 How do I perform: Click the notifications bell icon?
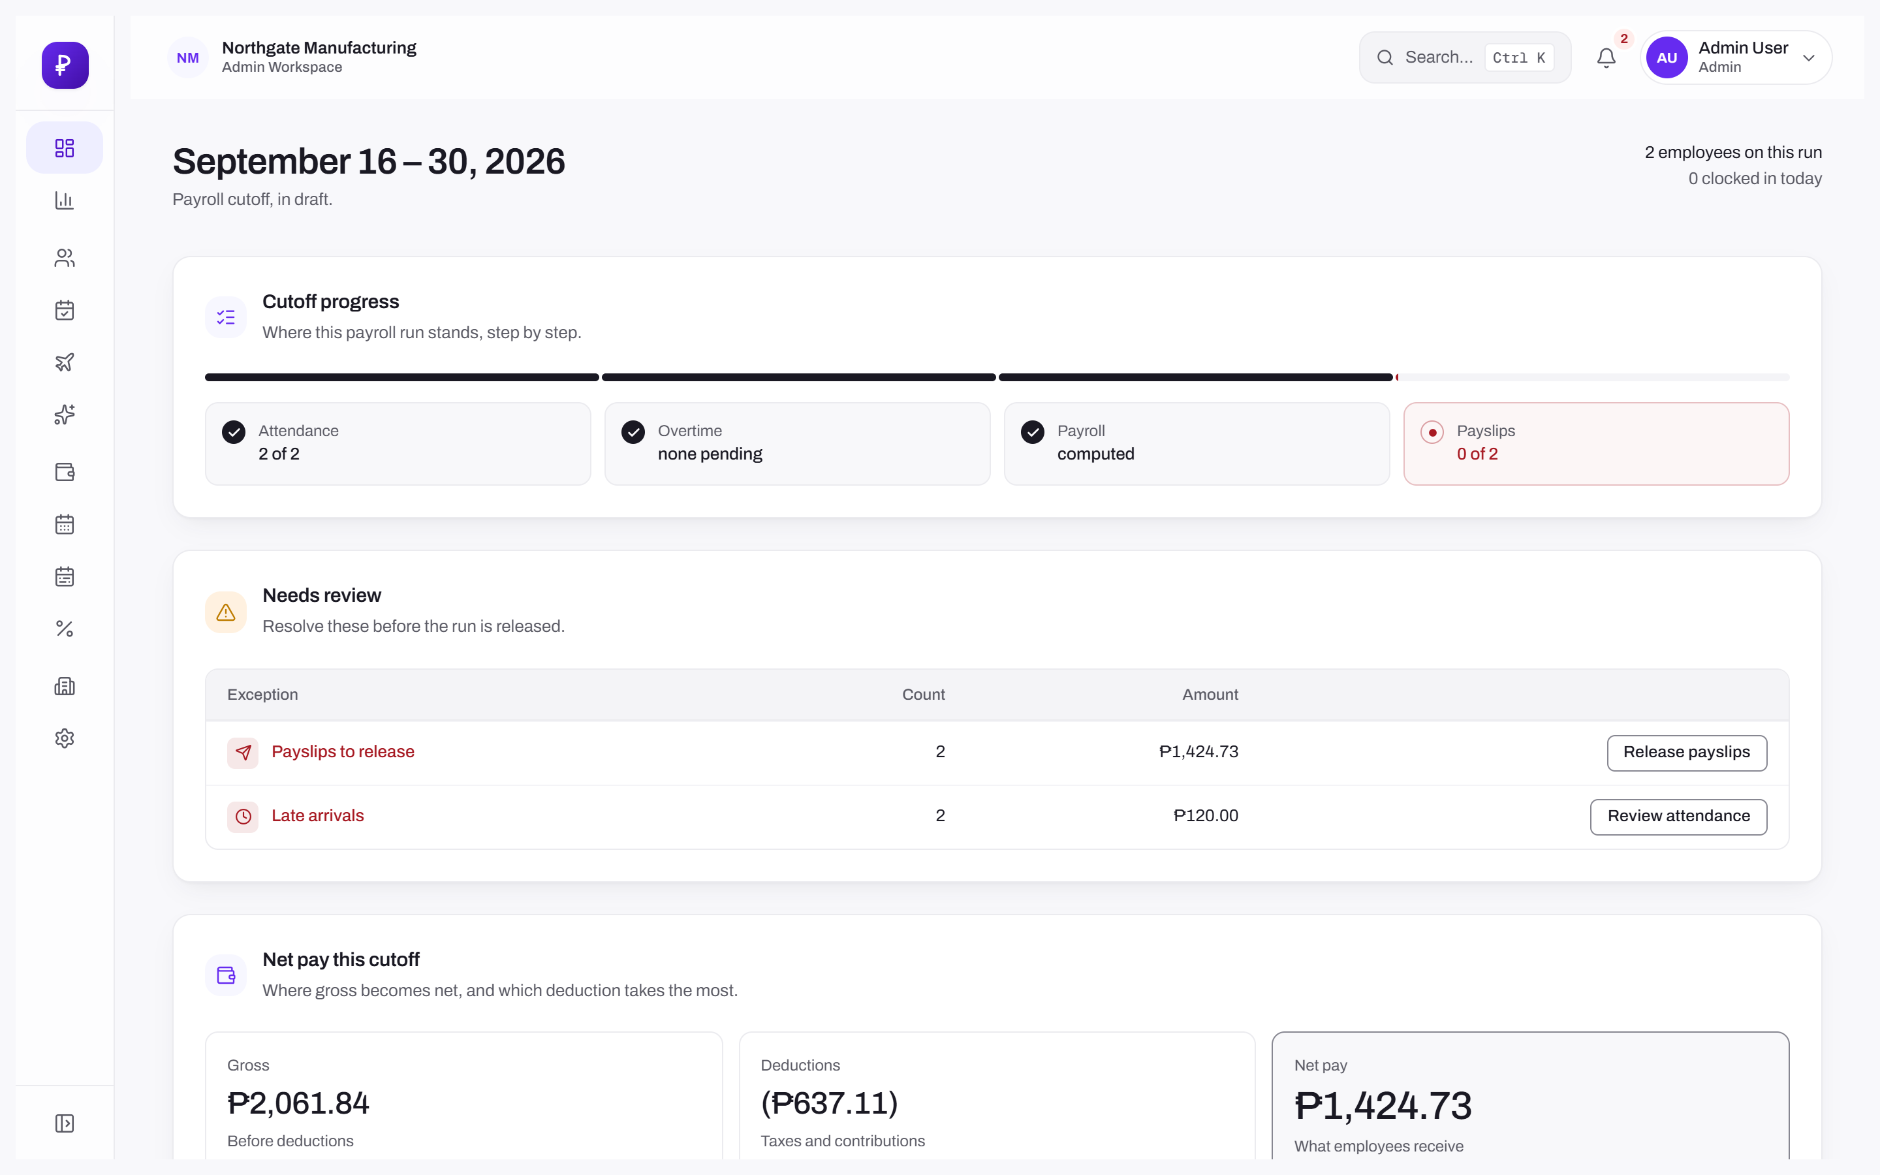pos(1606,58)
